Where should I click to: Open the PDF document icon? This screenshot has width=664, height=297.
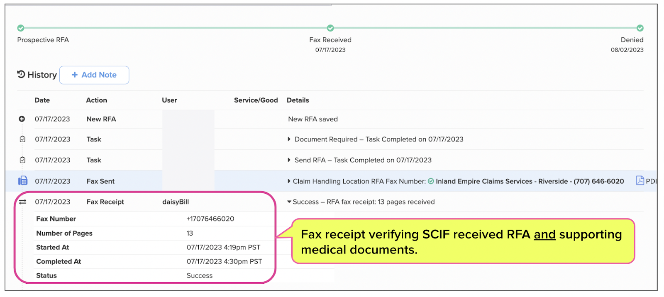pyautogui.click(x=640, y=180)
